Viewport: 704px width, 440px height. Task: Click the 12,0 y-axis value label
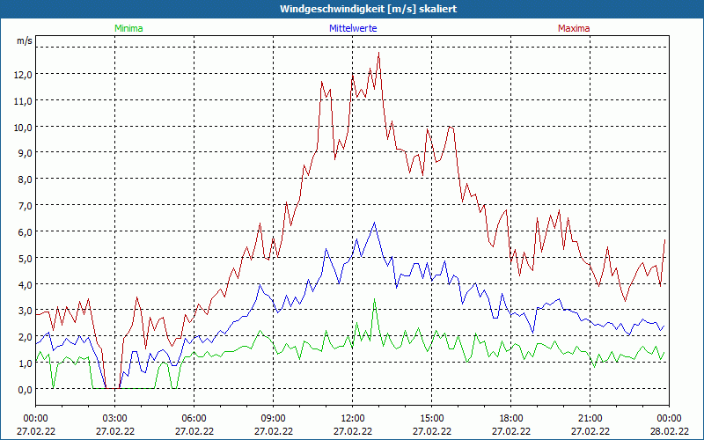coord(23,74)
